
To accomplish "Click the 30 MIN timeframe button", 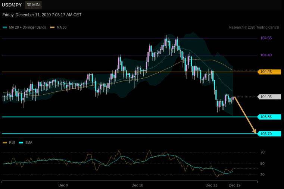I will 33,5.
